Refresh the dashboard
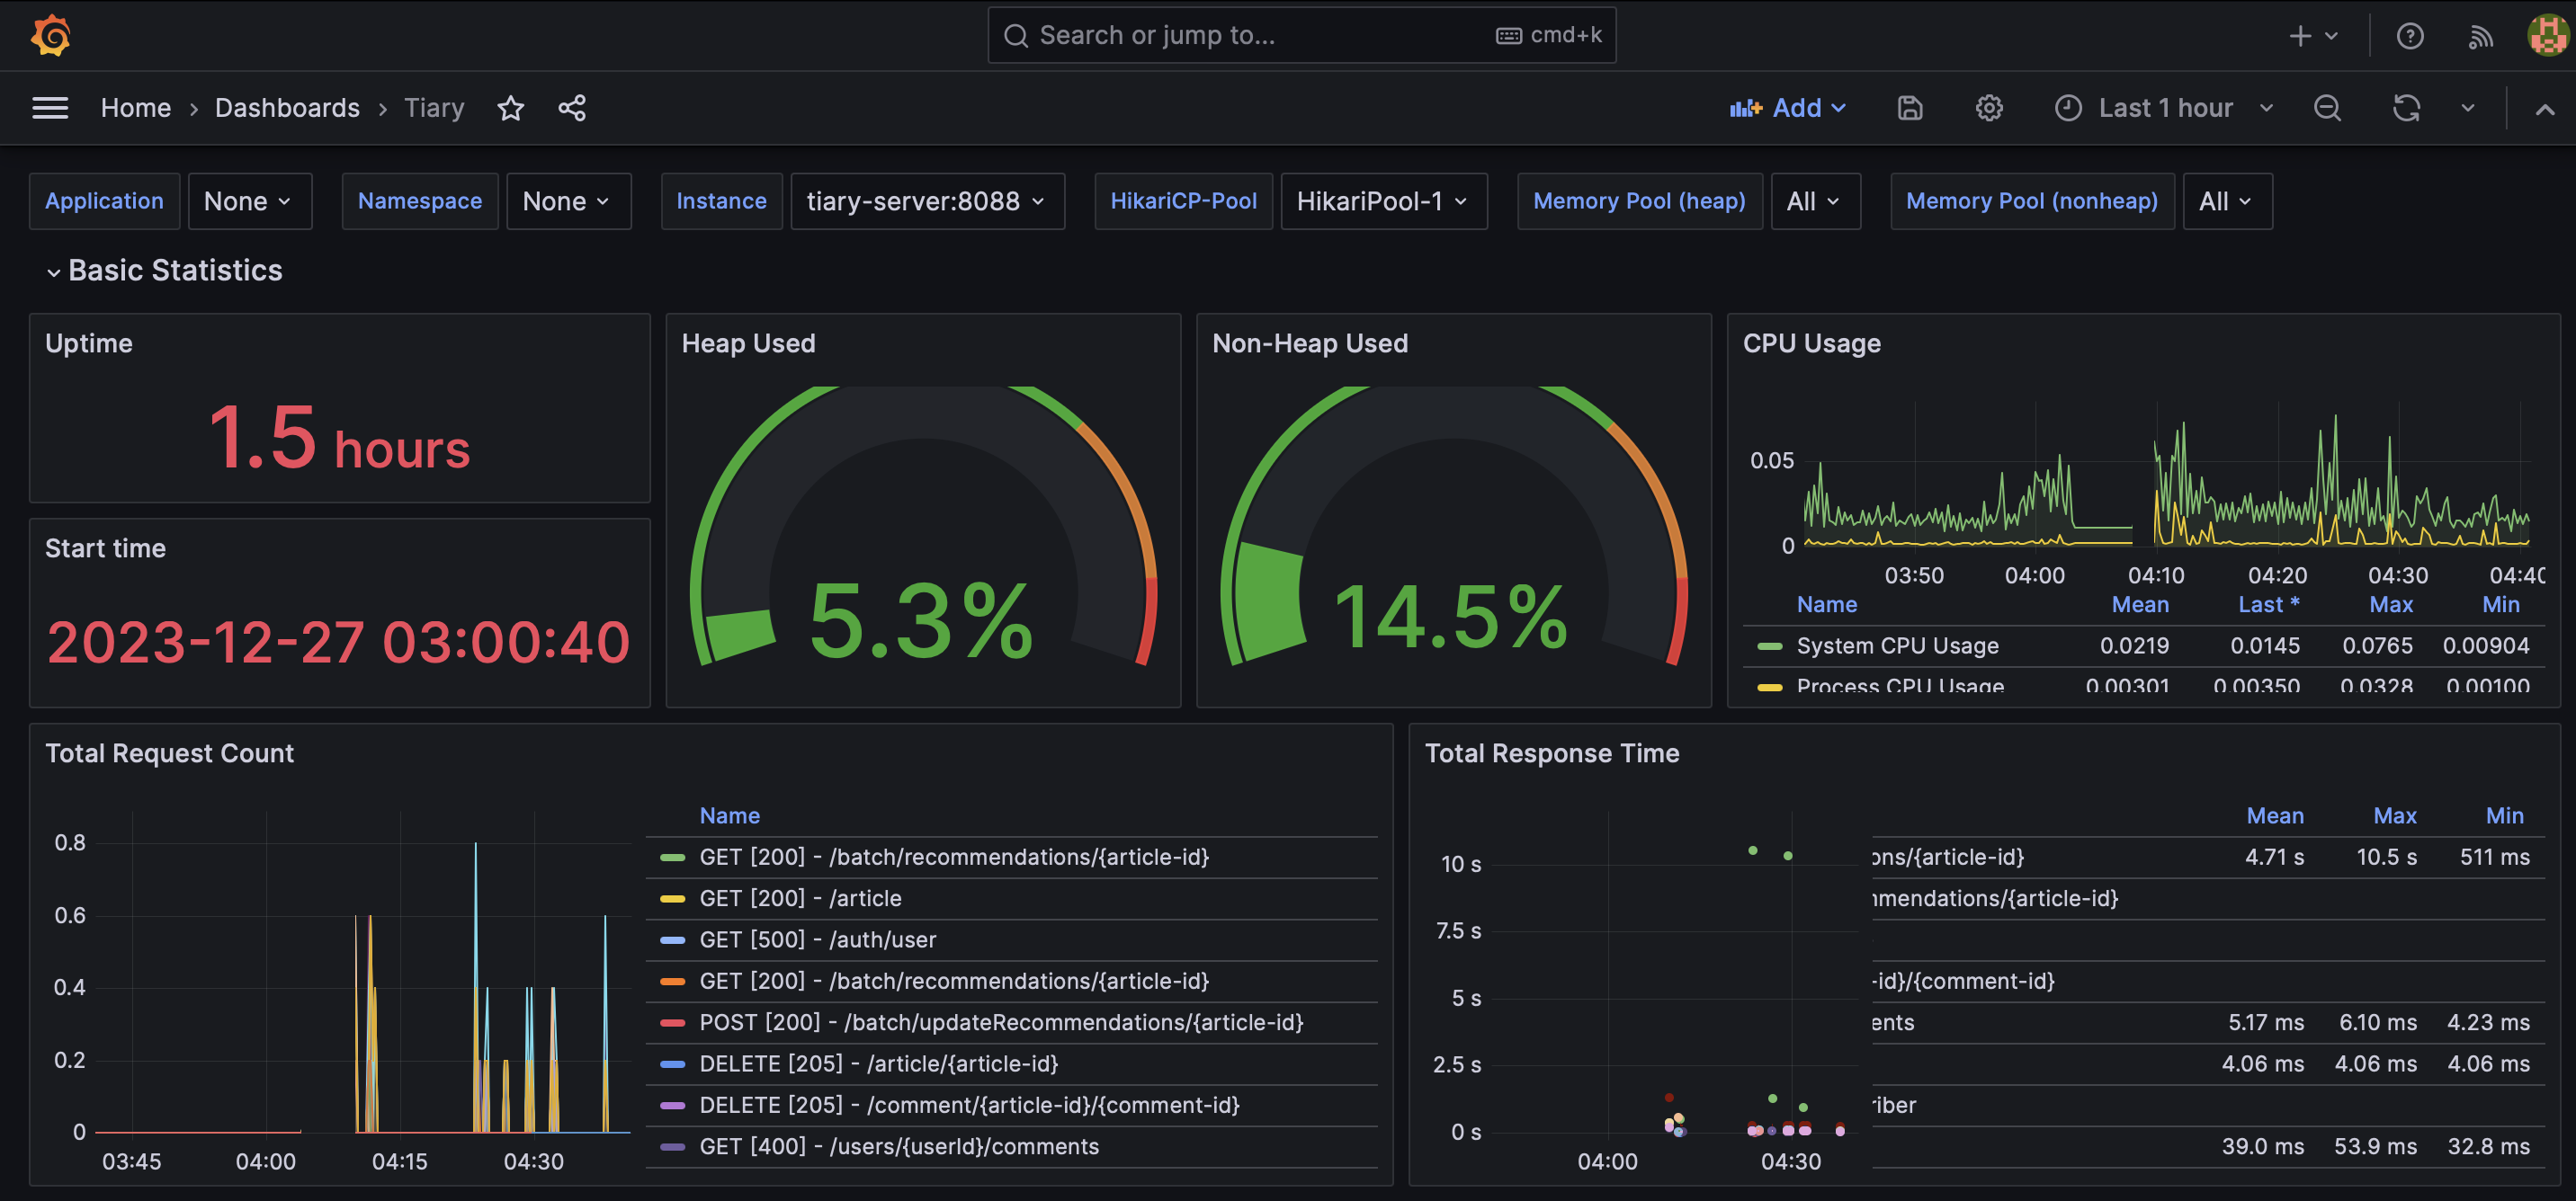The image size is (2576, 1201). pos(2406,108)
